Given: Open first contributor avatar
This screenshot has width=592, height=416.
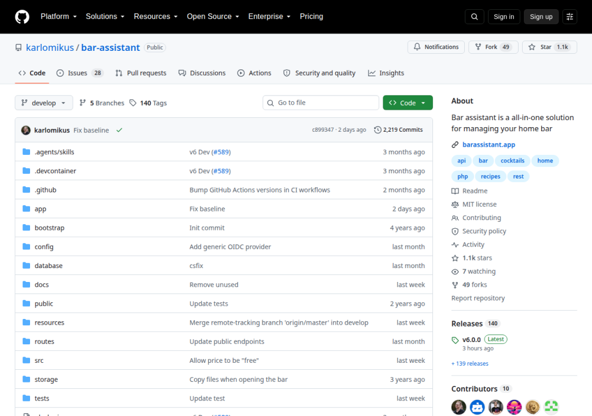Looking at the screenshot, I should [x=458, y=407].
